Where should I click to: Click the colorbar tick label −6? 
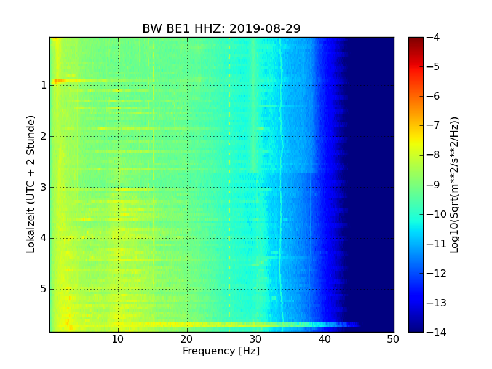point(434,96)
